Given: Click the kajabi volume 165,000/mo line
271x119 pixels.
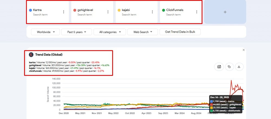Looking at the screenshot, I should click(65, 68).
